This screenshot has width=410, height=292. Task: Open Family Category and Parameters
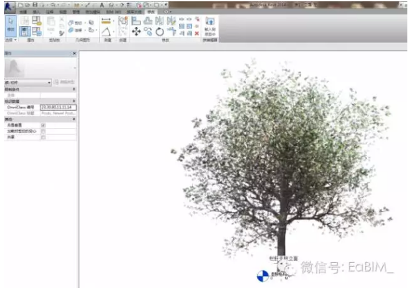coord(36,21)
